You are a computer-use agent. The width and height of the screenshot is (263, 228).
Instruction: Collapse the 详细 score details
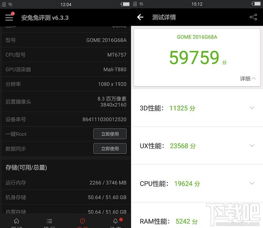coord(248,79)
